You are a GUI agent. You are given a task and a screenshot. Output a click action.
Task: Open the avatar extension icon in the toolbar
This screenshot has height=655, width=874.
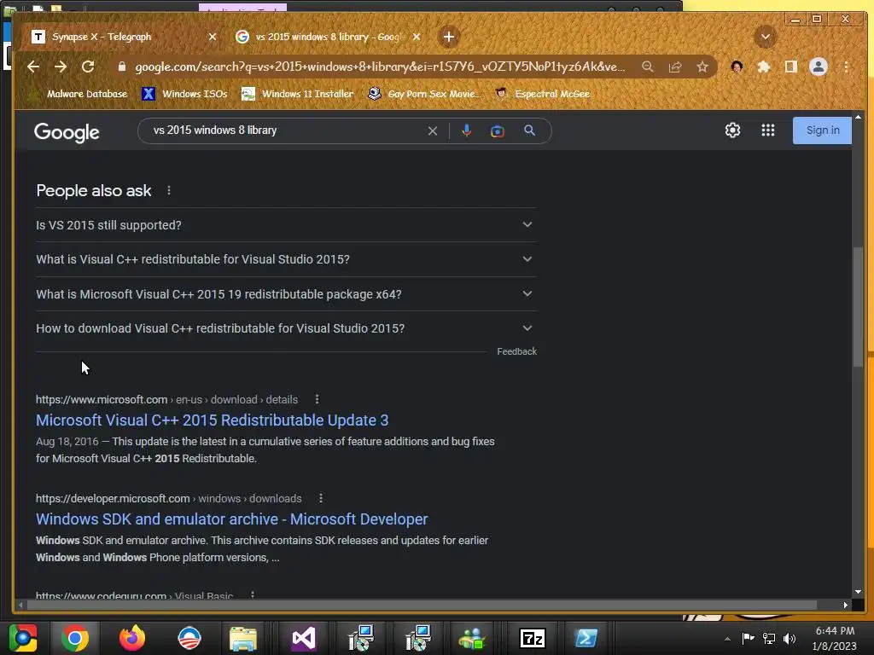(737, 67)
